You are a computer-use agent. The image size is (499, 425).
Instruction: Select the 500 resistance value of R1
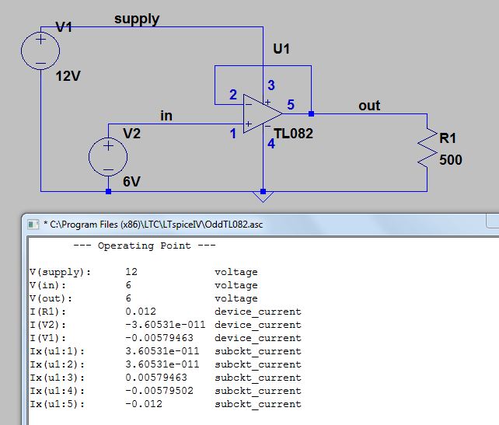point(451,161)
